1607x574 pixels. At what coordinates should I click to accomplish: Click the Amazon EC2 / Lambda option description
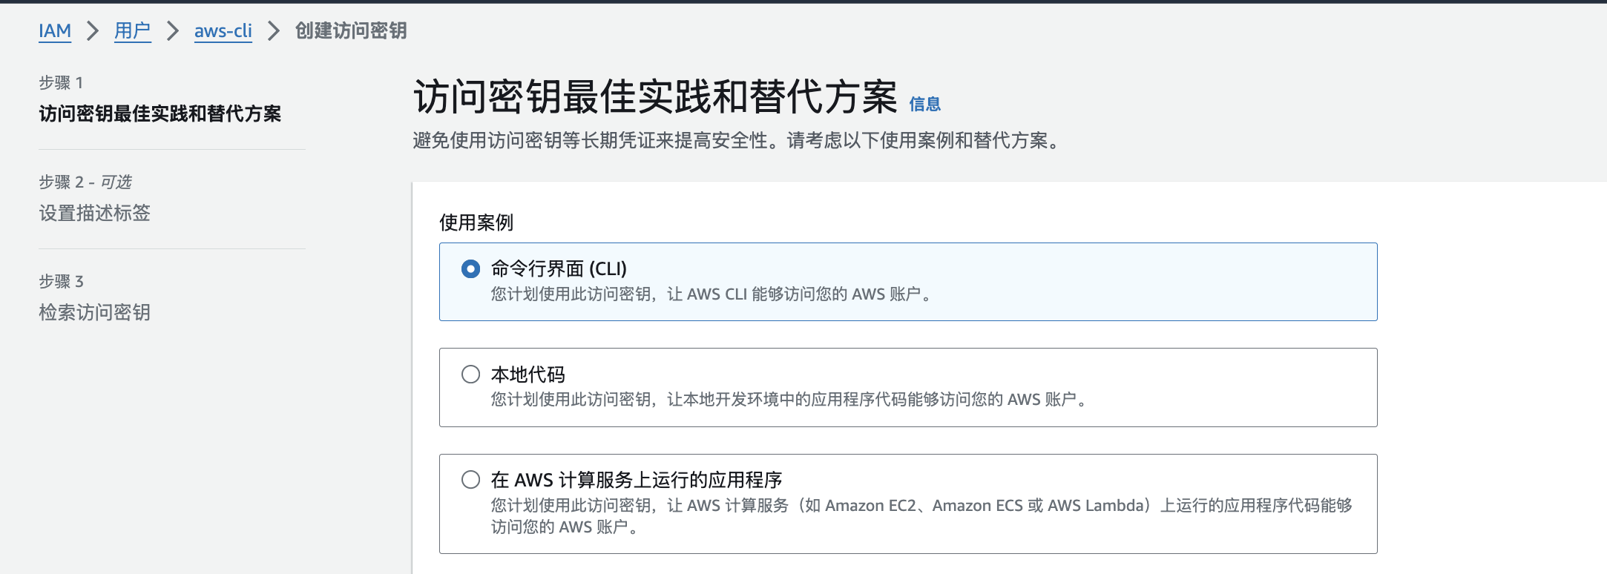tap(921, 506)
